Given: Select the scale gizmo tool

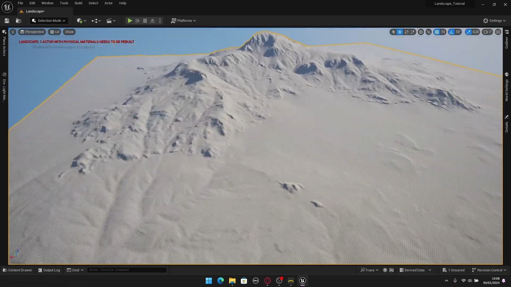Looking at the screenshot, I should point(413,32).
